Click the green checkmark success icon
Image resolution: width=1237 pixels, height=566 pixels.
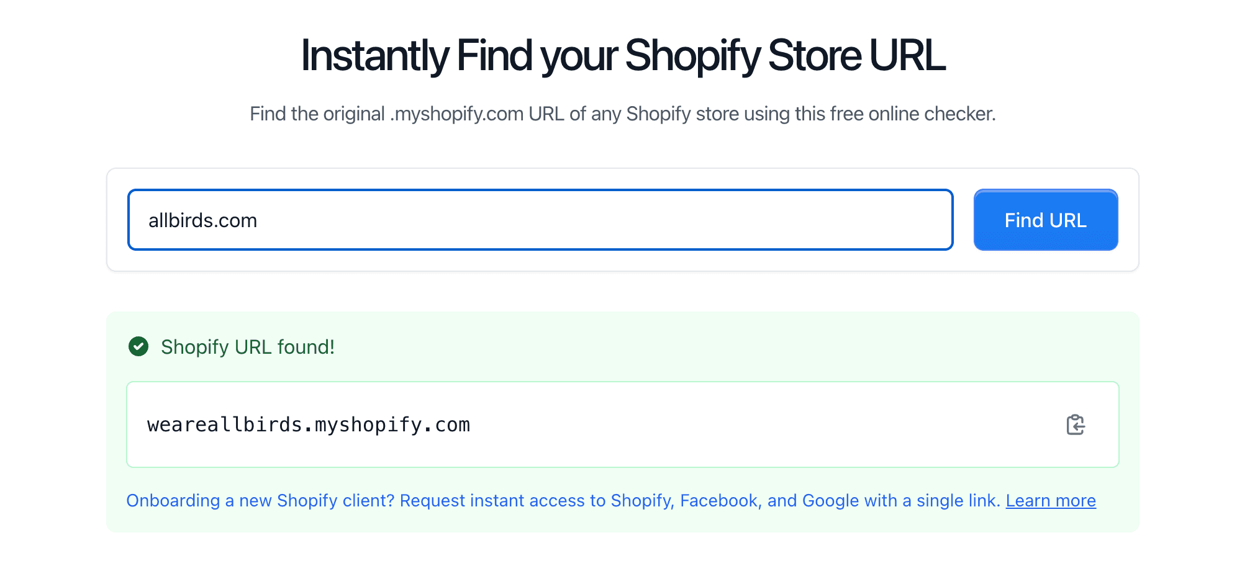(138, 346)
